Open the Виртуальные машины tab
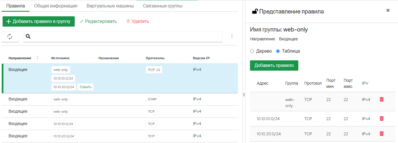The height and width of the screenshot is (143, 398). (x=110, y=6)
